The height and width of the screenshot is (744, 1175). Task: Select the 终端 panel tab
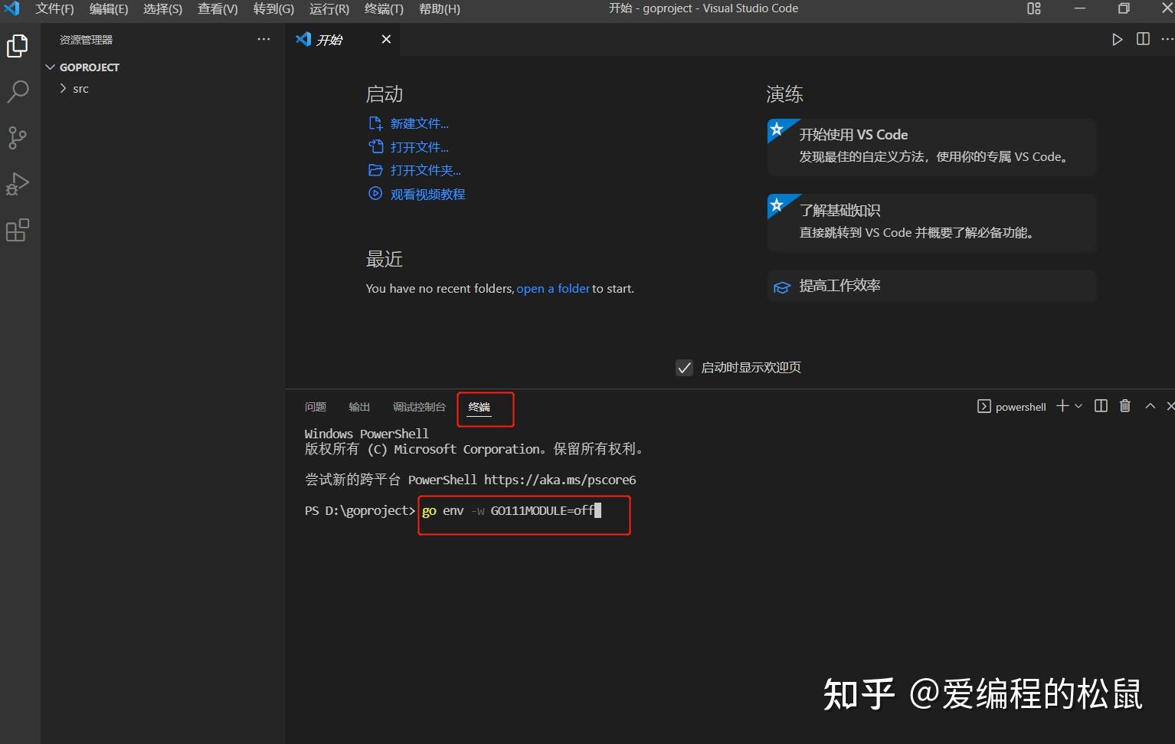point(479,407)
